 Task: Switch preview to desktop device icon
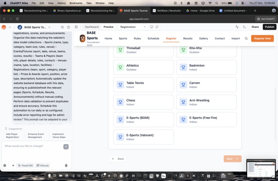coord(151,27)
